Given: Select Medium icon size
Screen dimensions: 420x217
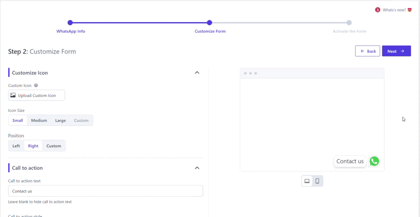Looking at the screenshot, I should (x=39, y=121).
